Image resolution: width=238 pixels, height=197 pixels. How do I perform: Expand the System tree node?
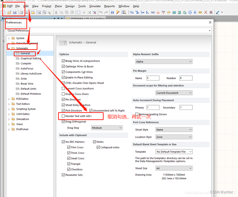tap(9, 38)
